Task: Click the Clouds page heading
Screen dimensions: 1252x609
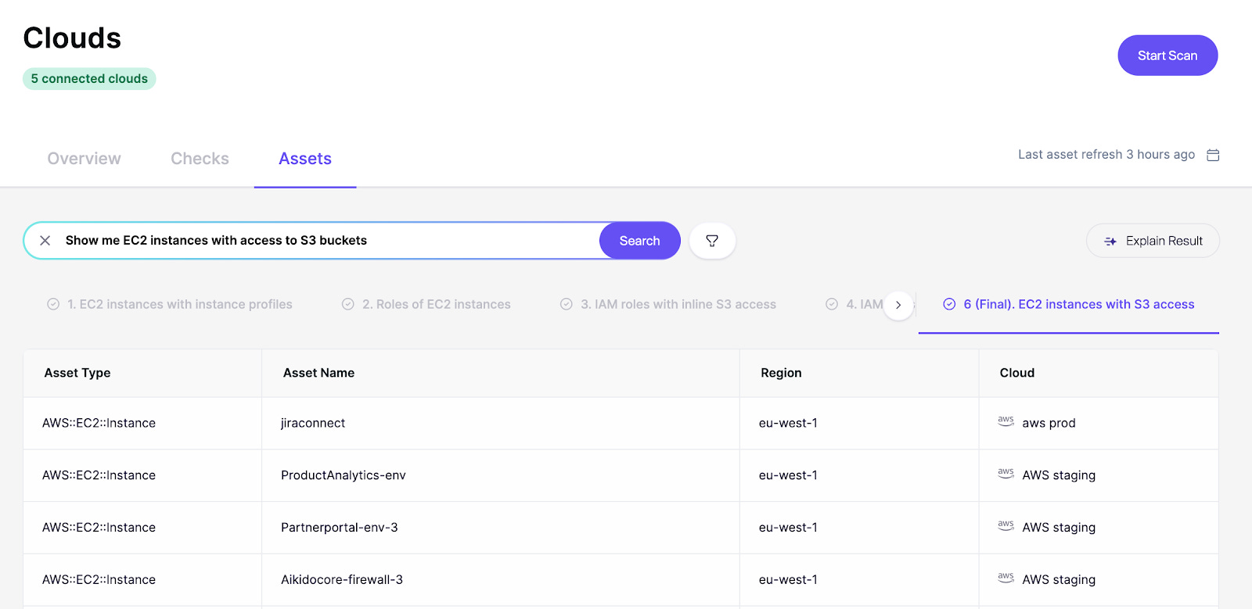Action: click(x=72, y=38)
